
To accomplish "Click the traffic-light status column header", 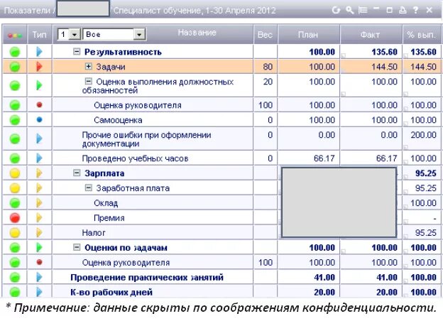I will tap(15, 36).
